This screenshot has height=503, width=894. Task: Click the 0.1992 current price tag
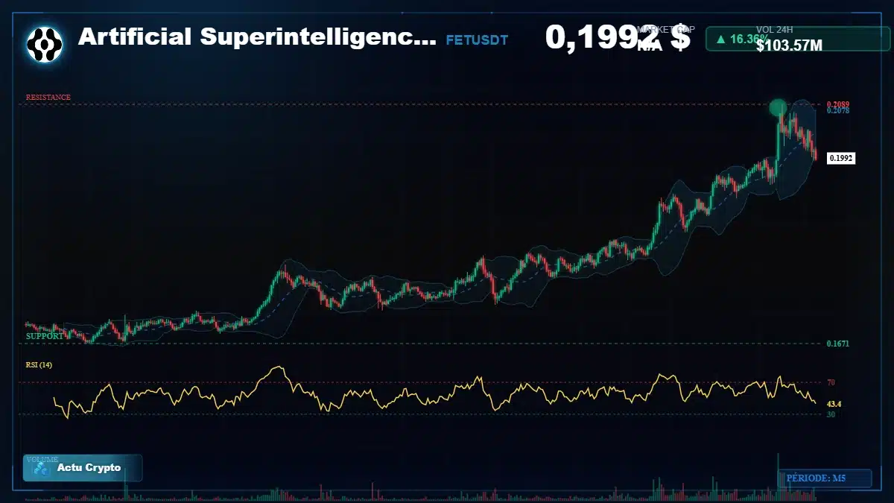(841, 158)
